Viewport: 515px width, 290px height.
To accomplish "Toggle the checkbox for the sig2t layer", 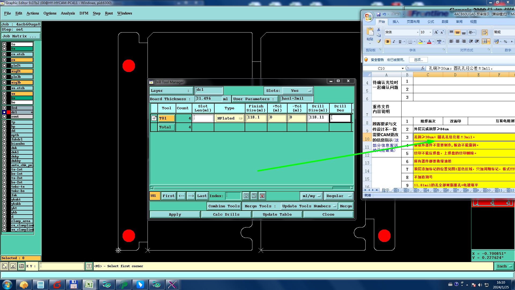I will [4, 71].
